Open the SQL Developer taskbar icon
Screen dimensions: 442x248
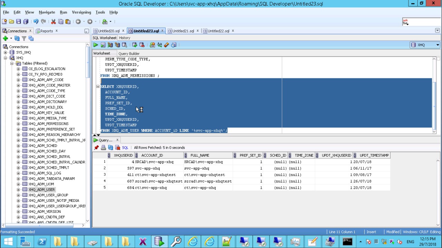pyautogui.click(x=159, y=241)
